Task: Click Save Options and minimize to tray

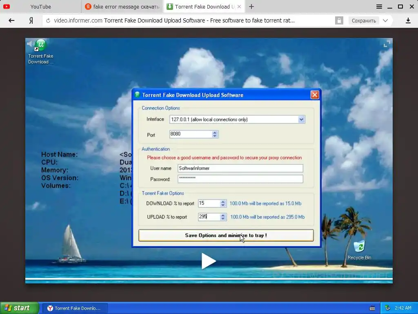Action: (x=226, y=235)
